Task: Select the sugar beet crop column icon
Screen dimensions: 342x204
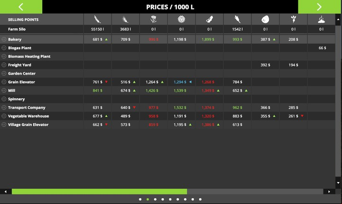Action: click(293, 19)
